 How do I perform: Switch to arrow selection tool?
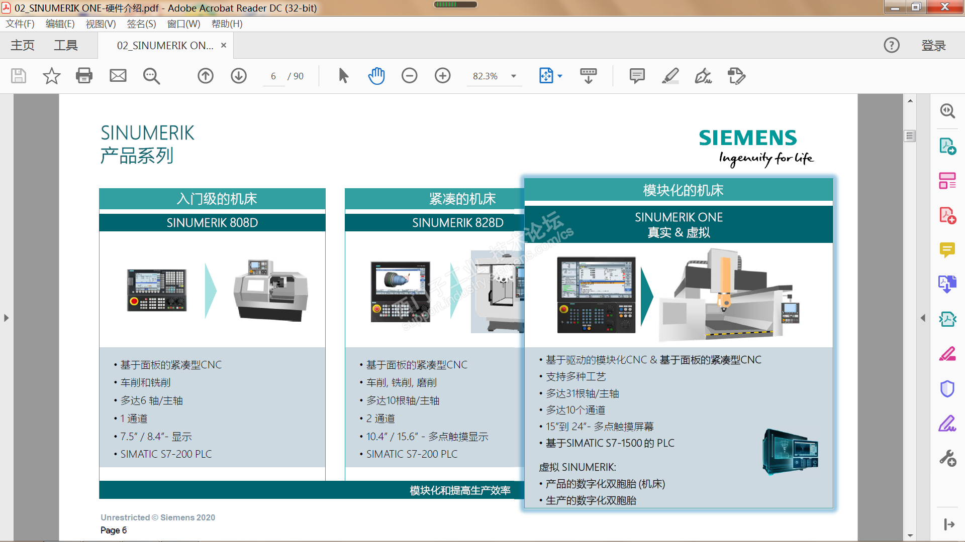[x=343, y=76]
